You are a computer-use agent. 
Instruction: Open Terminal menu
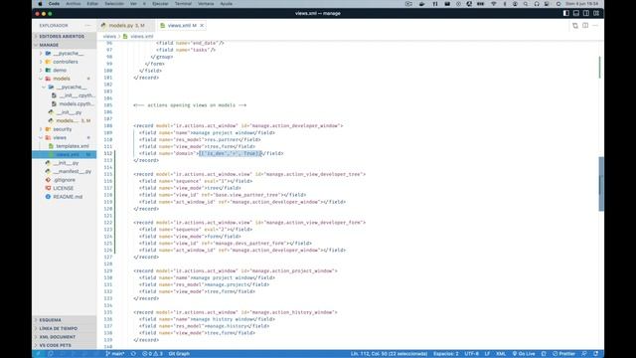[183, 4]
